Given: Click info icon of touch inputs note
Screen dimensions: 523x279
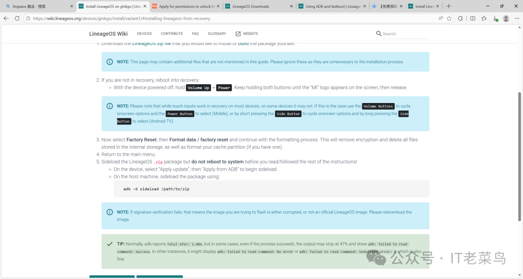Looking at the screenshot, I should 109,106.
